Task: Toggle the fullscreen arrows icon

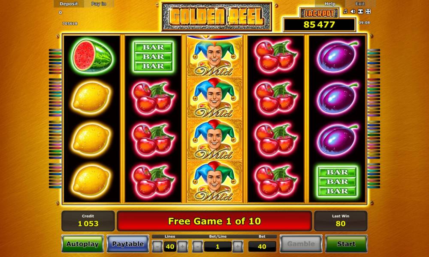Action: (x=368, y=12)
